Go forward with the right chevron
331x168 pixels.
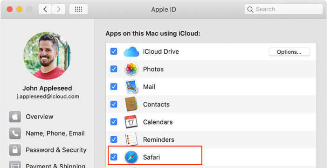[x=59, y=9]
